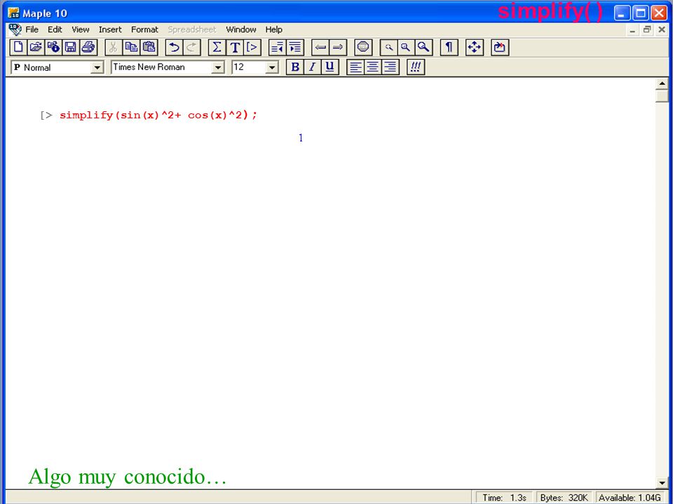Image resolution: width=673 pixels, height=504 pixels.
Task: Outdent the section with the outdent icon
Action: tap(278, 47)
